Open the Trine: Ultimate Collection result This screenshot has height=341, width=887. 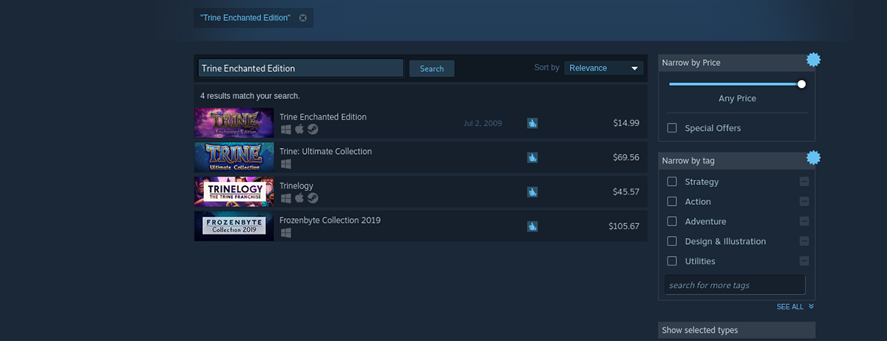tap(421, 157)
